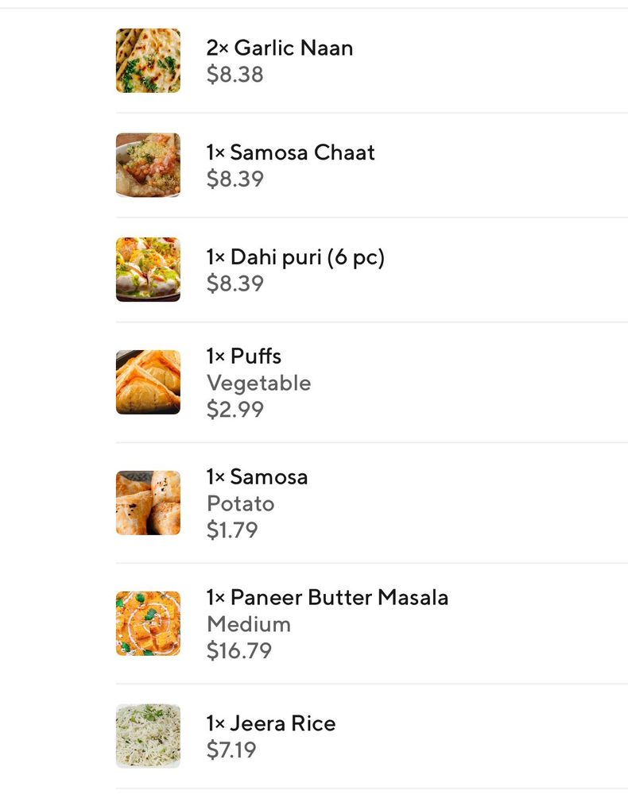
Task: Click the Samosa item picture
Action: pos(148,503)
